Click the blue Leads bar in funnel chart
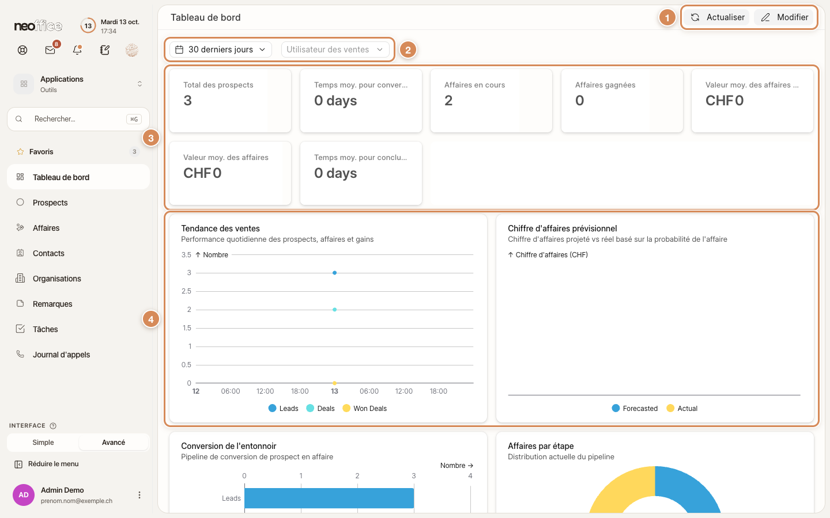The height and width of the screenshot is (518, 830). click(329, 498)
